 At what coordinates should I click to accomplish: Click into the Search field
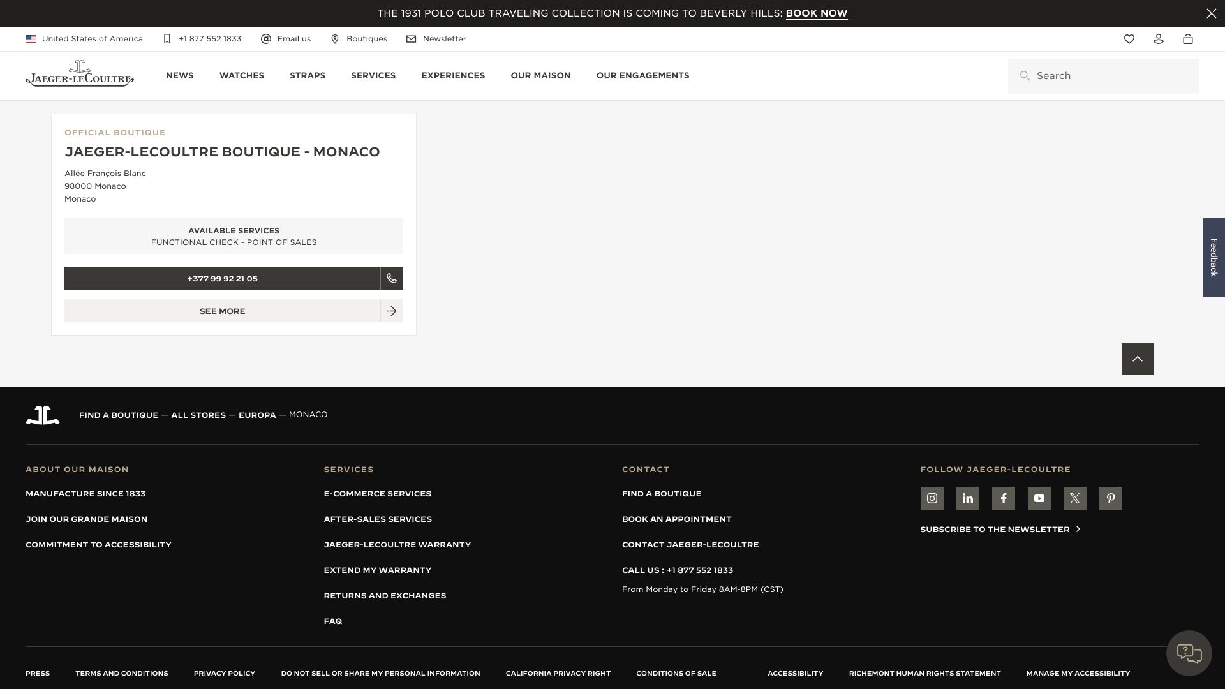[1104, 76]
